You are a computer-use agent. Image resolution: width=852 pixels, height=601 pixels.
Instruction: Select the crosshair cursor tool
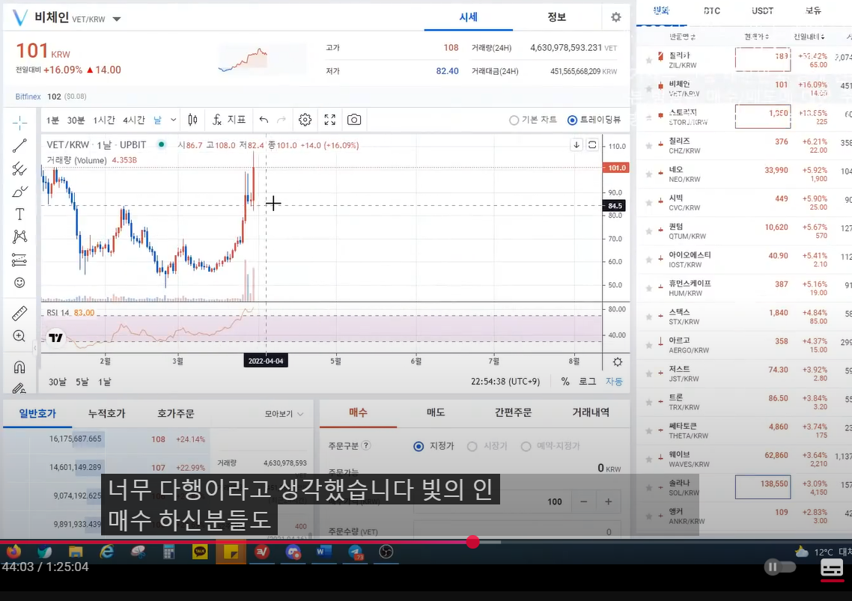point(19,123)
